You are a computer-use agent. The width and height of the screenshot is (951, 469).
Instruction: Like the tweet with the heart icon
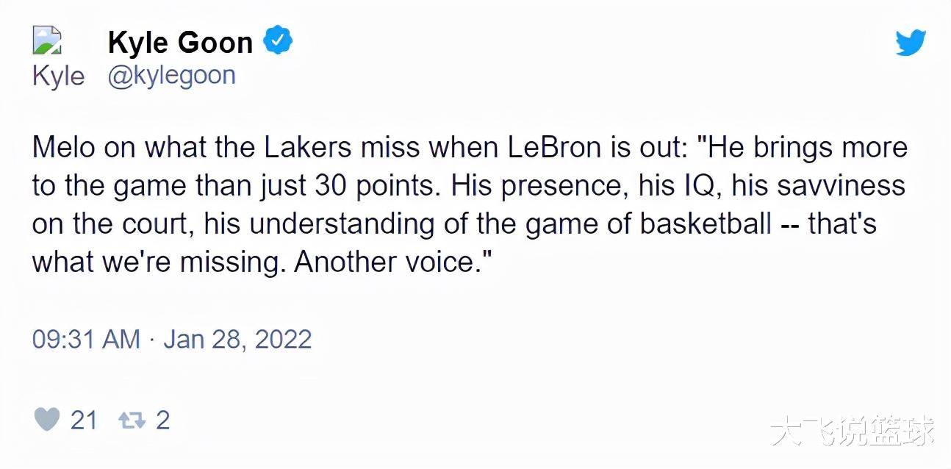[46, 420]
